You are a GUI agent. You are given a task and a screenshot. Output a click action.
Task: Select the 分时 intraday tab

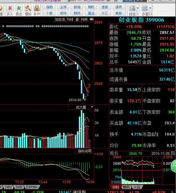click(x=116, y=187)
